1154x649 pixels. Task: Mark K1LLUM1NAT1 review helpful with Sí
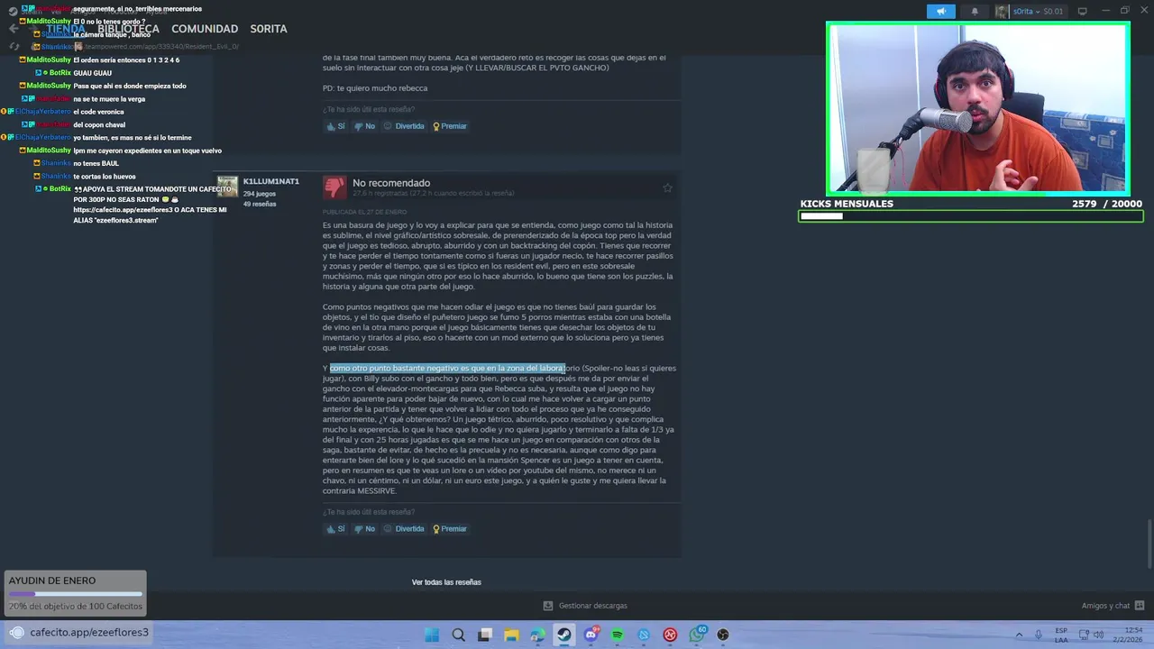point(335,529)
